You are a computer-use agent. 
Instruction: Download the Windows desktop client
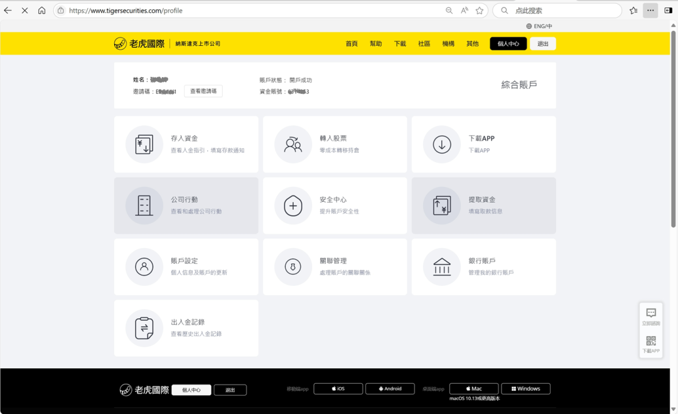point(525,388)
